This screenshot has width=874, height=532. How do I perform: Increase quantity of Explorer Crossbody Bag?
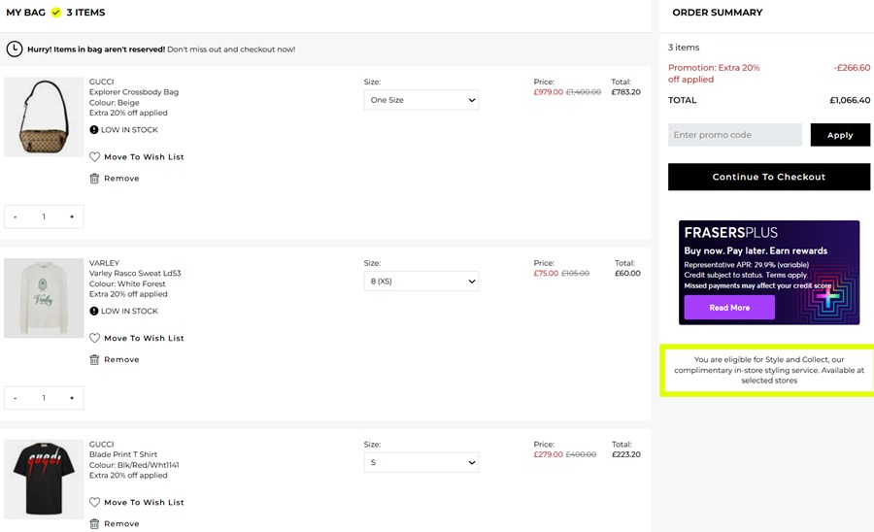(x=72, y=216)
